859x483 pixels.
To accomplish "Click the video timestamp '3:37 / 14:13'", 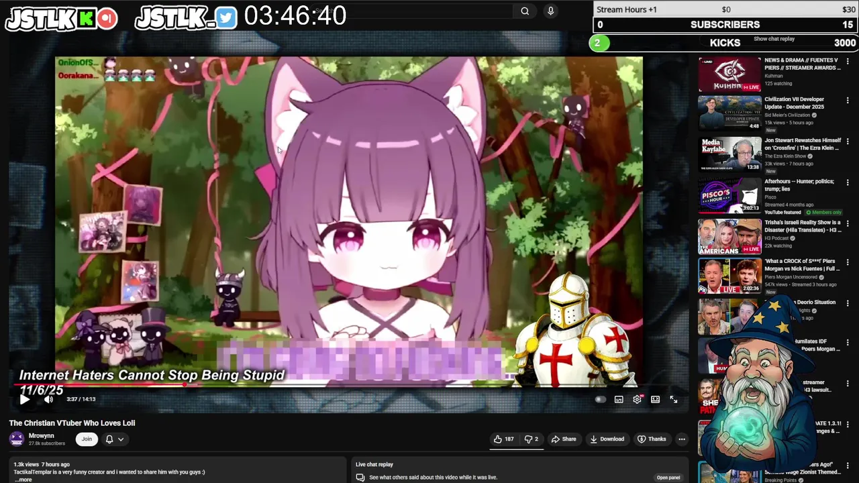I will tap(81, 399).
